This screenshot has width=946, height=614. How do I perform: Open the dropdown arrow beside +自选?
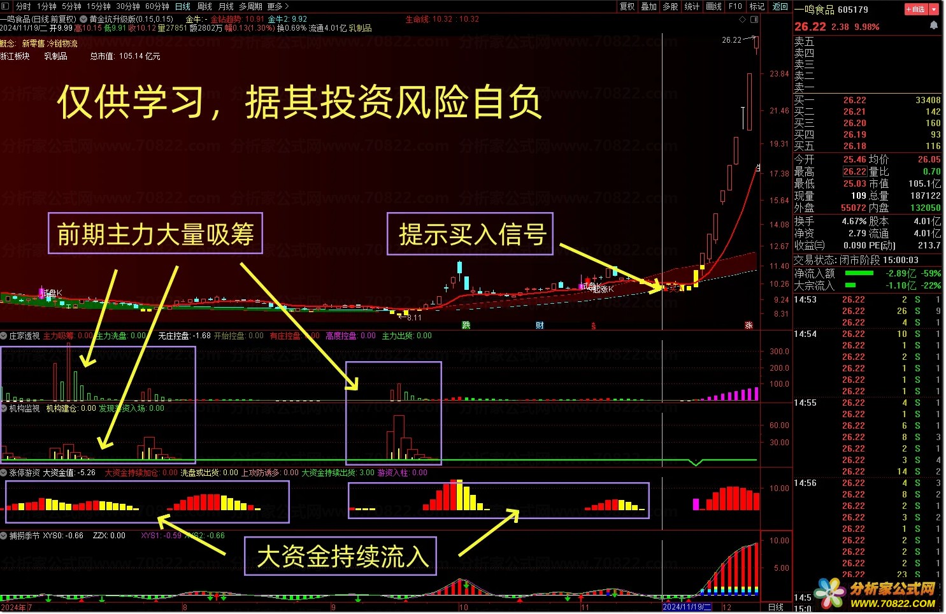pyautogui.click(x=935, y=10)
